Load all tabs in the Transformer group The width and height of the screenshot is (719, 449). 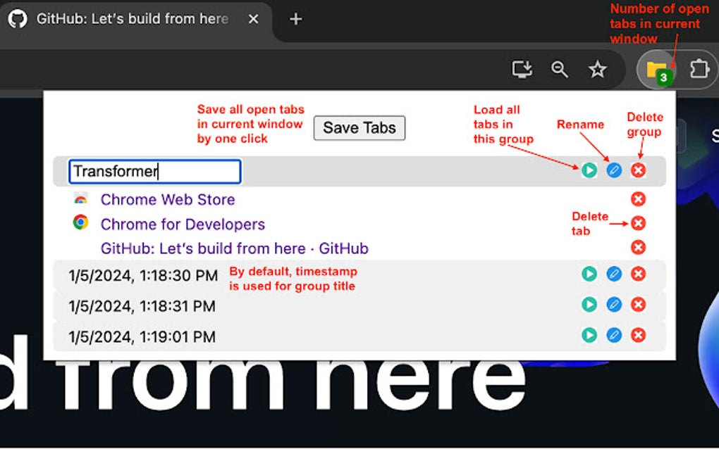click(589, 170)
